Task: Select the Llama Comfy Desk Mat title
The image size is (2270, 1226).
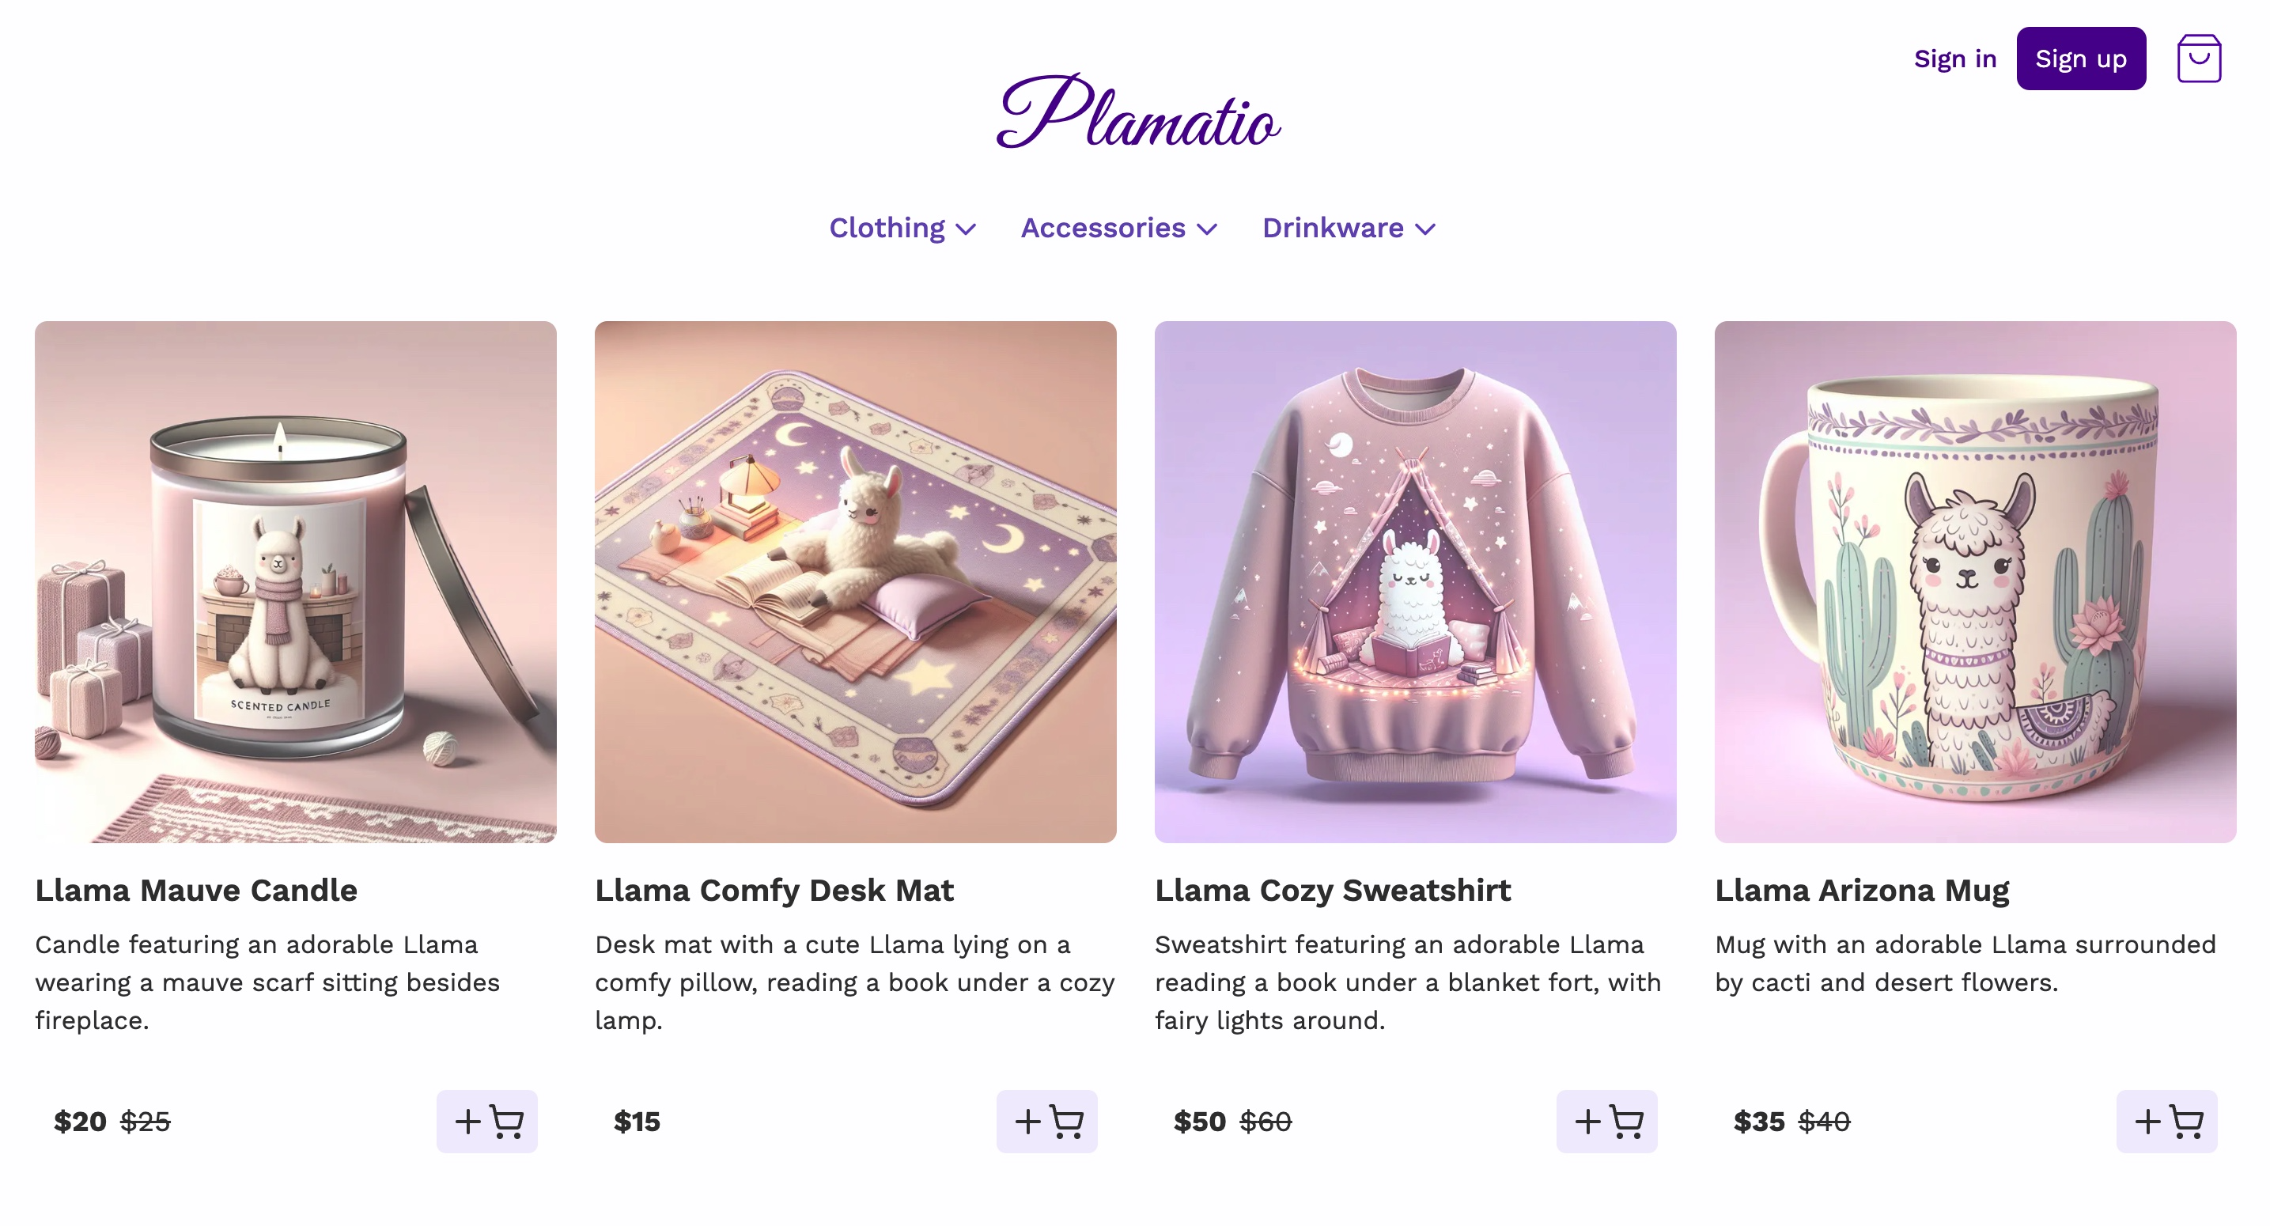Action: 774,890
